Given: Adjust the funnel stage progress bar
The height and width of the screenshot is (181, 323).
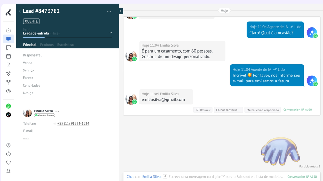Looking at the screenshot, I should pyautogui.click(x=68, y=37).
